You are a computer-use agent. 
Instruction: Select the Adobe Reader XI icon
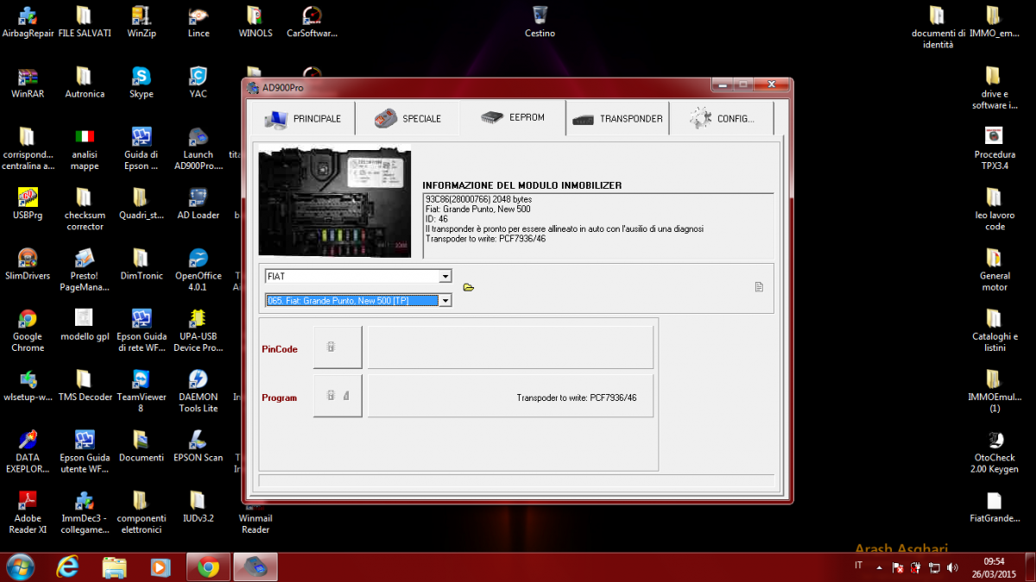tap(28, 512)
